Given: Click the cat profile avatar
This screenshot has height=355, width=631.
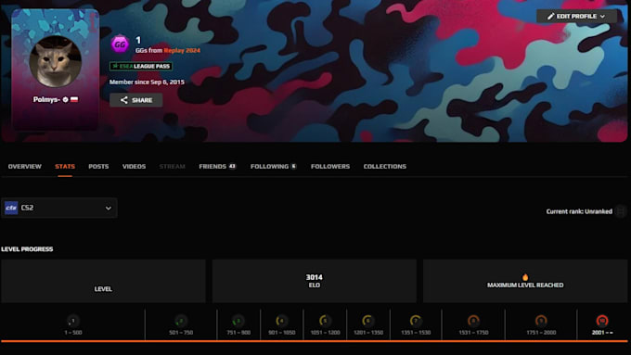Looking at the screenshot, I should [x=56, y=61].
